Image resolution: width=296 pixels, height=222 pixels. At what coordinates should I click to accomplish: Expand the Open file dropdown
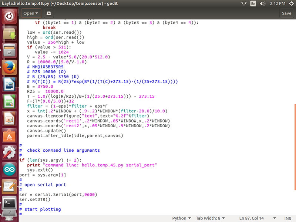[31, 13]
